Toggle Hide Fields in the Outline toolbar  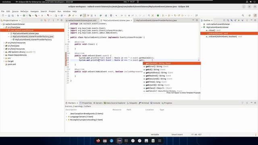(x=231, y=21)
